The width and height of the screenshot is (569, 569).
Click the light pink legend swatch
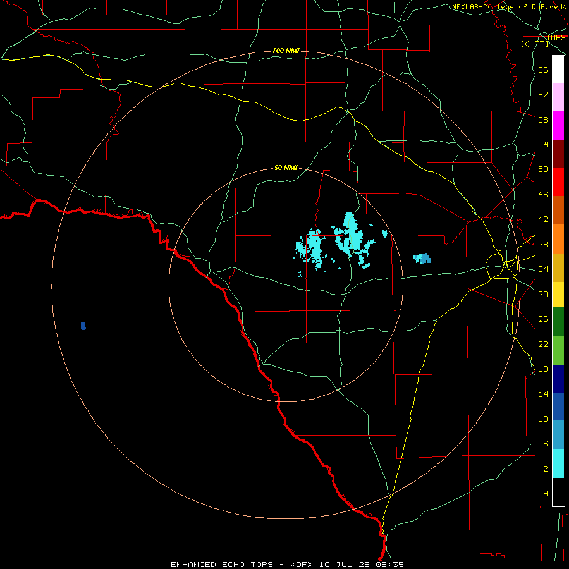(558, 97)
